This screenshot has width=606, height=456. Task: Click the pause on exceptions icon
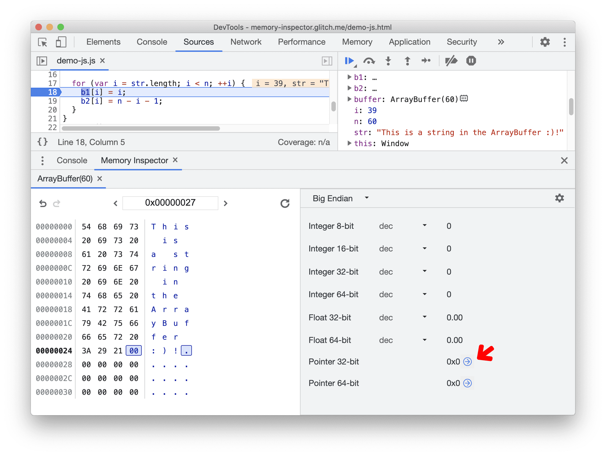pyautogui.click(x=471, y=61)
